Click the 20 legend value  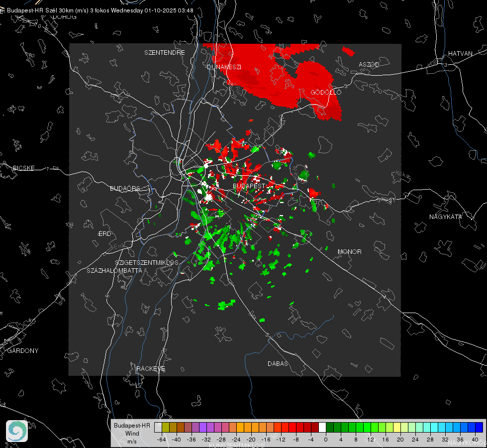pos(400,440)
